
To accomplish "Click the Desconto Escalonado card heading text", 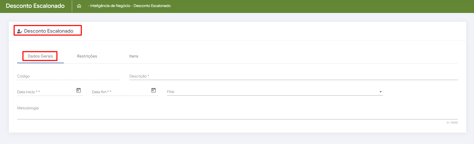I will [49, 31].
